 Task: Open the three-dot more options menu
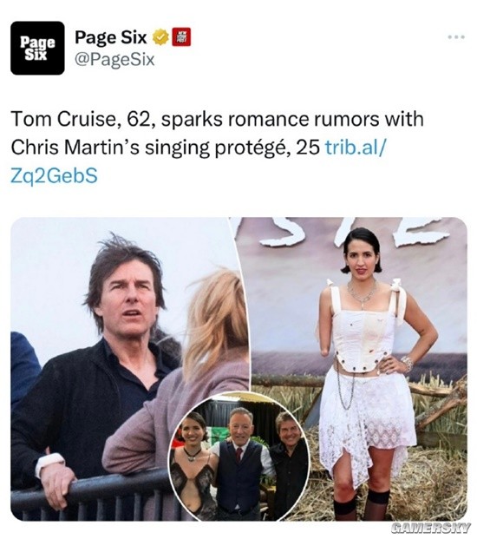[457, 36]
